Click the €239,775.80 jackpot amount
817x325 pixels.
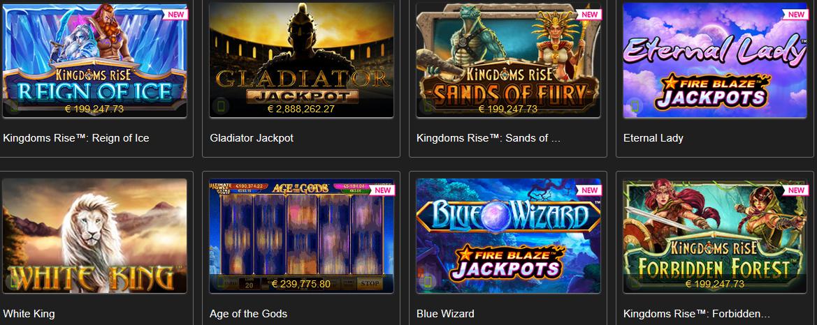click(x=301, y=284)
